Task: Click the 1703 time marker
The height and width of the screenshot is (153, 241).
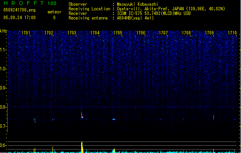Action: point(72,33)
